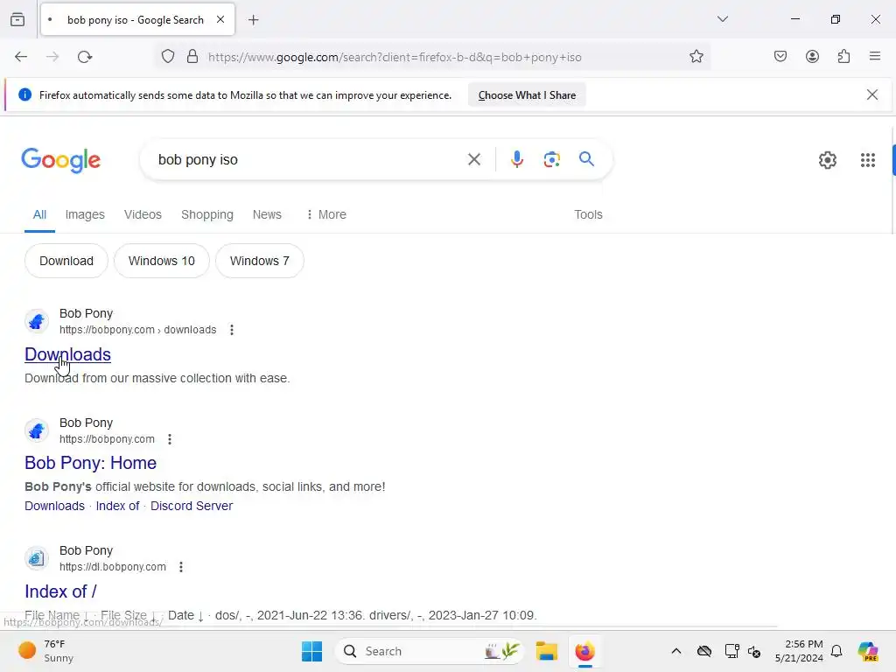Click the Google logo
896x672 pixels.
(x=61, y=160)
